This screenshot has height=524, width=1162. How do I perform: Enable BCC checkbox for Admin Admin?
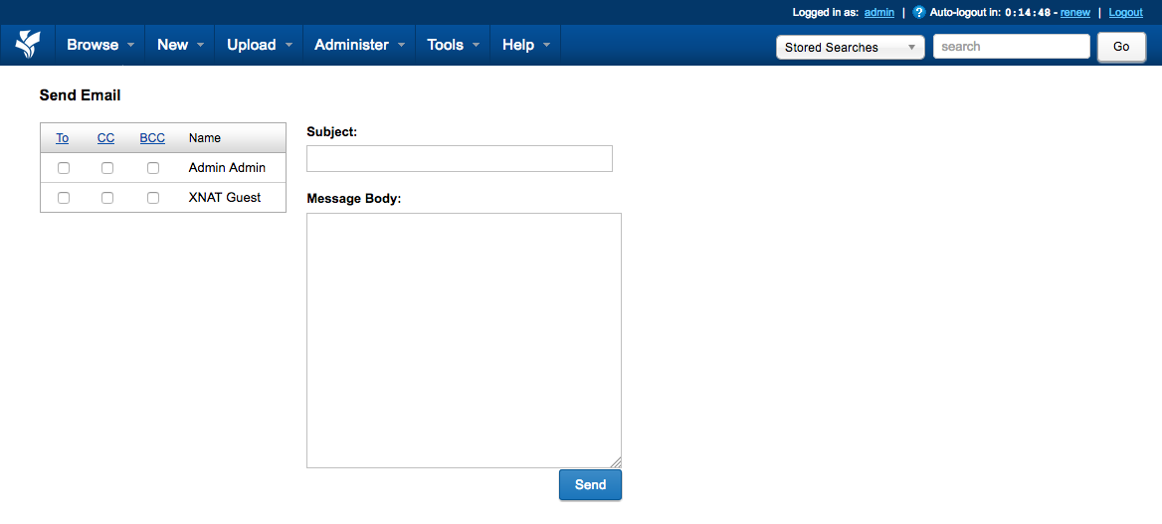click(x=153, y=168)
